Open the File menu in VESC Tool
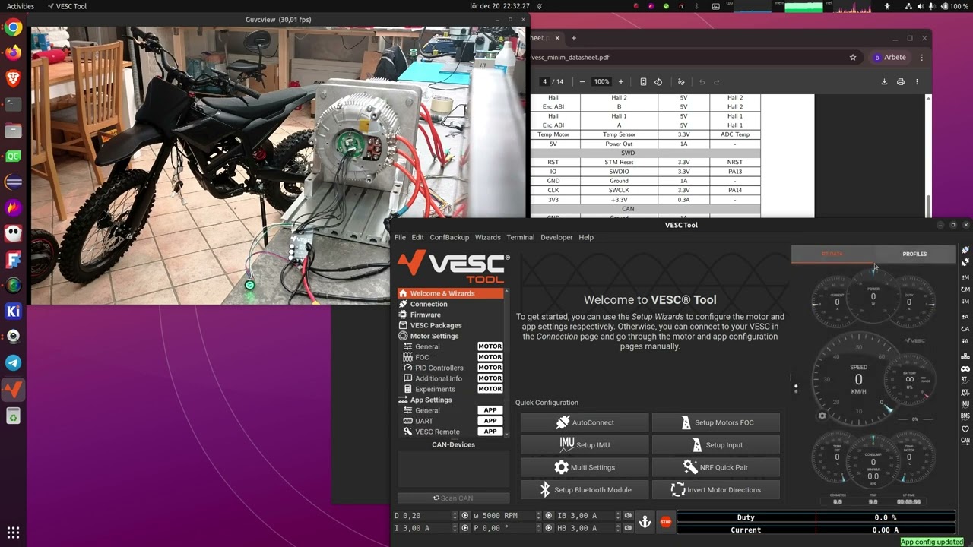 point(400,237)
